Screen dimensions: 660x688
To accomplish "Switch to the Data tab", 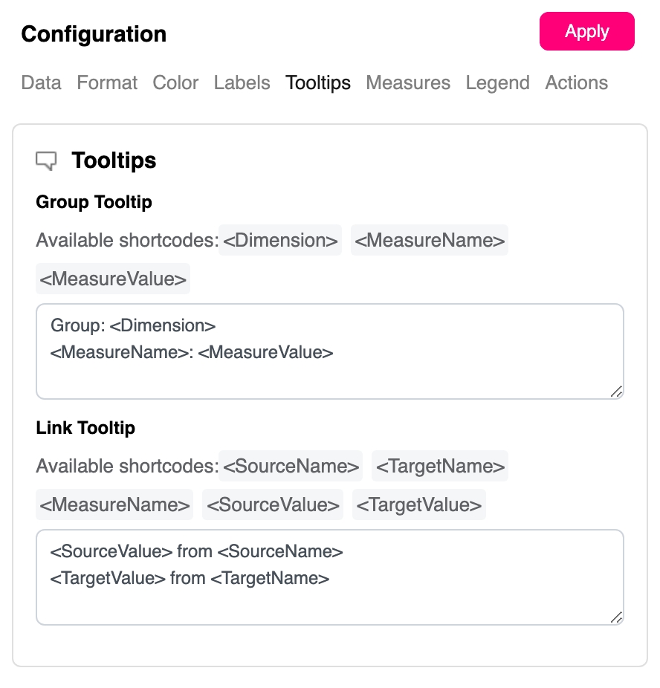I will coord(41,82).
